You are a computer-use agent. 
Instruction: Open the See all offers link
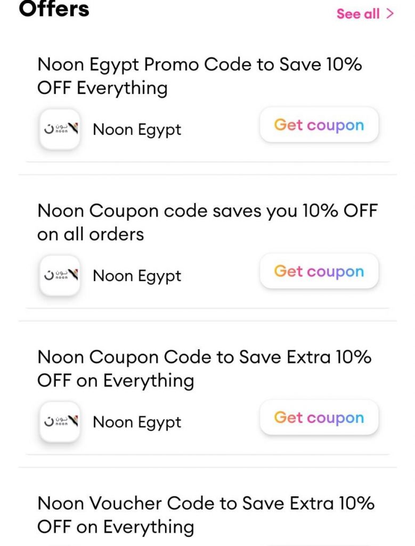click(365, 14)
